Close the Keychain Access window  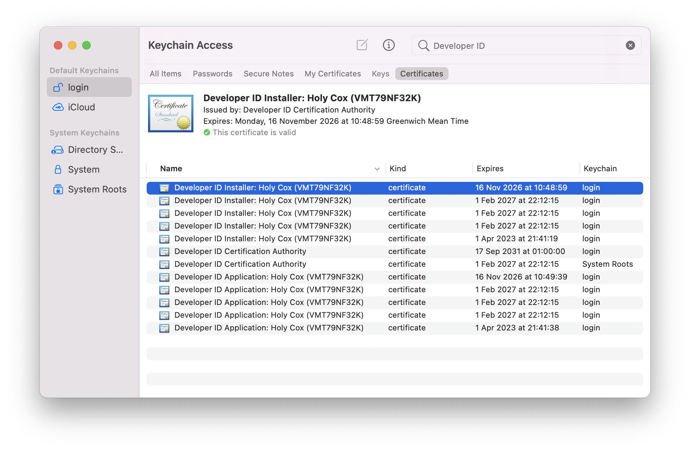pos(58,45)
